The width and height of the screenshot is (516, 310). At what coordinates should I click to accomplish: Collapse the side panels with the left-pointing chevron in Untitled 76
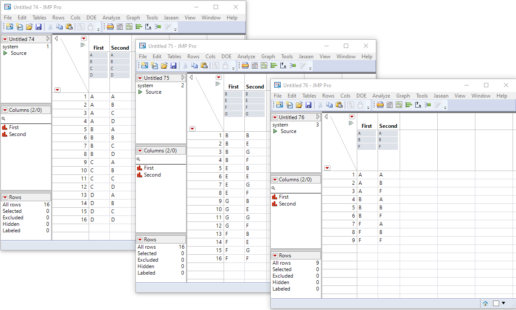click(x=327, y=117)
